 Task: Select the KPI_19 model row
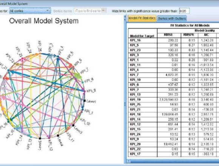[x=173, y=100]
